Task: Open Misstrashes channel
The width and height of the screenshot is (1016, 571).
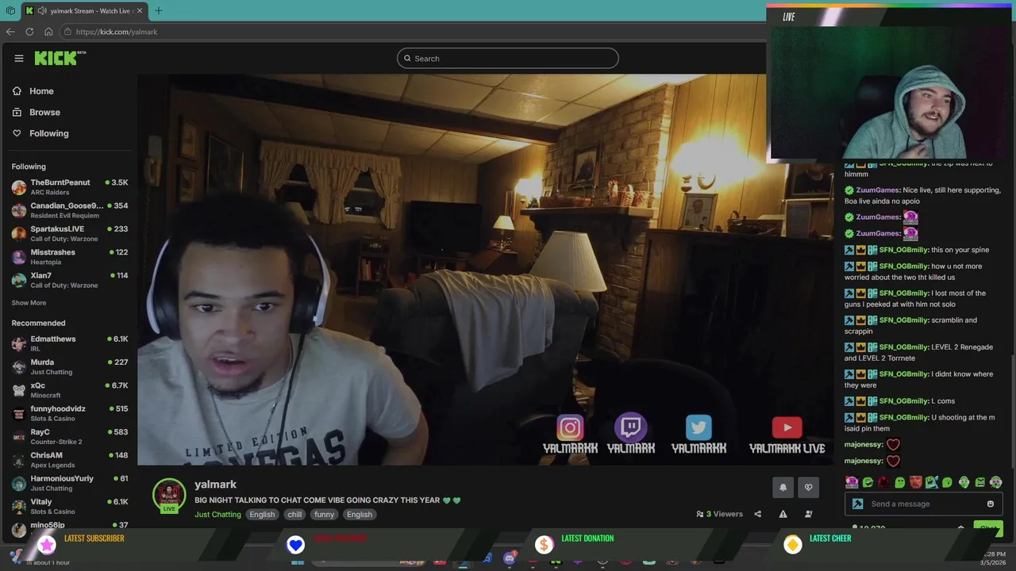Action: [69, 257]
